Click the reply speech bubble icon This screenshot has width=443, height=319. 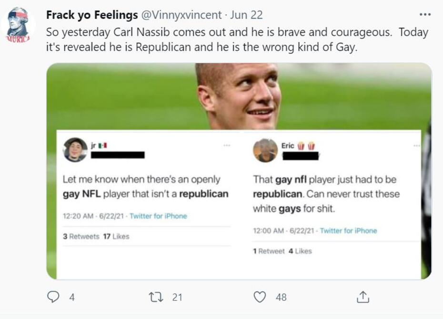coord(53,297)
